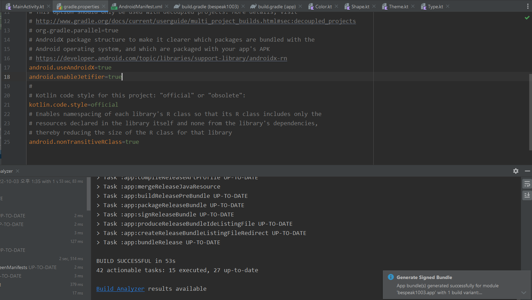Image resolution: width=532 pixels, height=300 pixels.
Task: Click the build tree vertical scrollbar
Action: [88, 194]
